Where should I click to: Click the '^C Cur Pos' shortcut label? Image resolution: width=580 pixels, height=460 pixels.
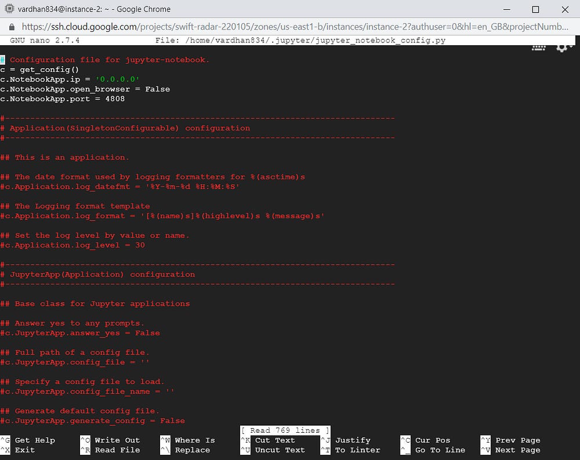tap(425, 440)
